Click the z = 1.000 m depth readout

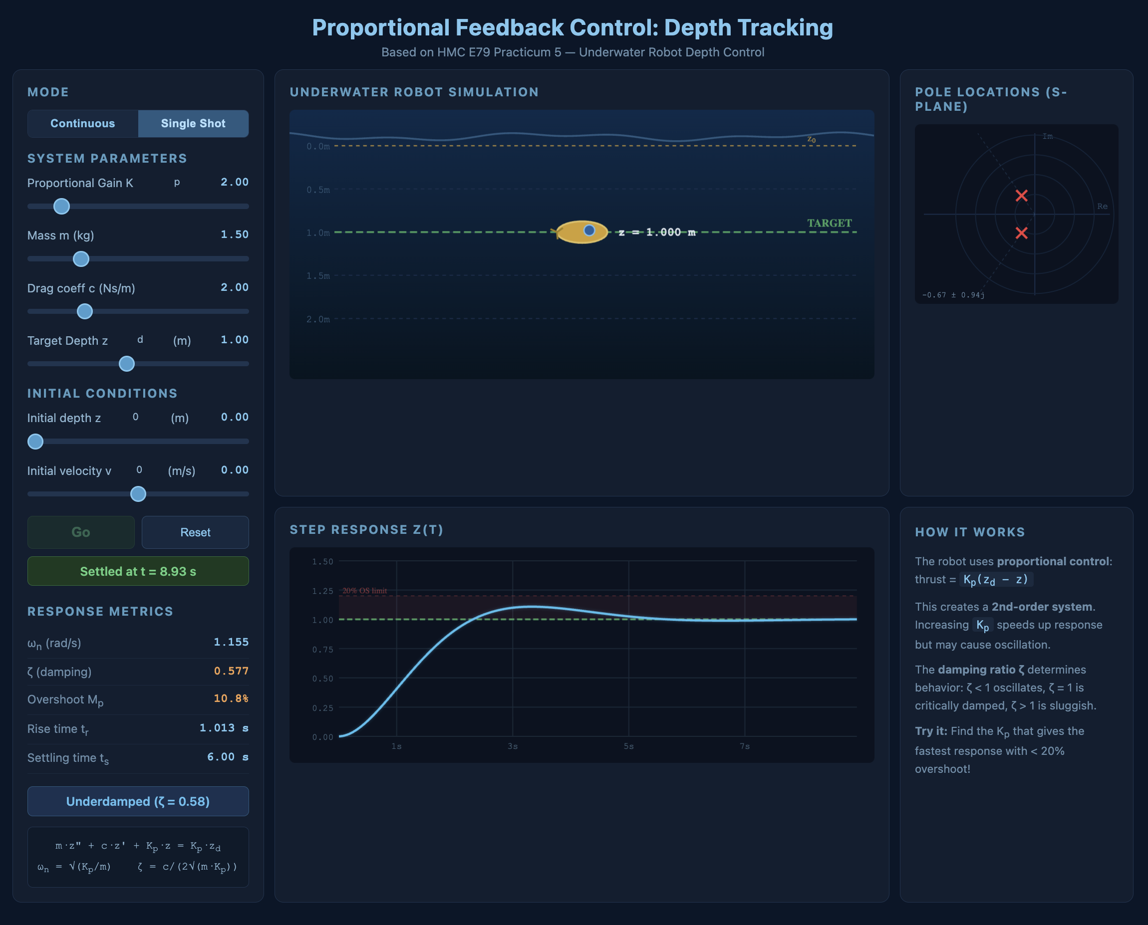657,232
